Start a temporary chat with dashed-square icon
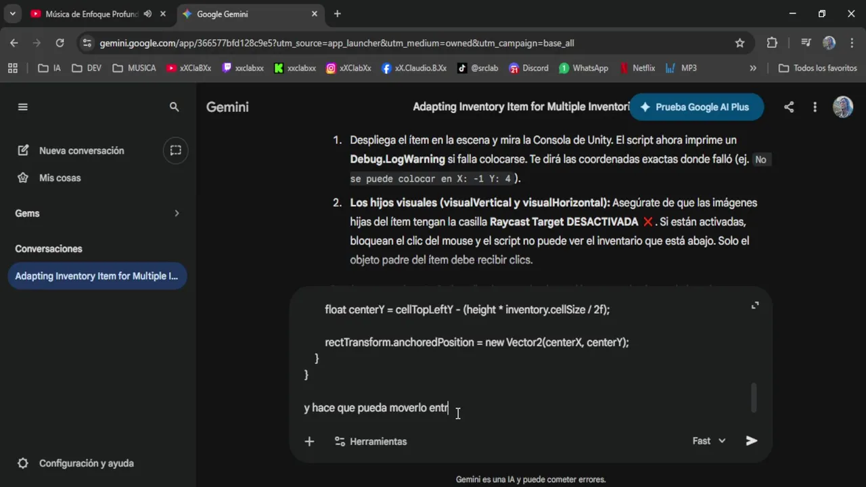866x487 pixels. click(x=175, y=150)
